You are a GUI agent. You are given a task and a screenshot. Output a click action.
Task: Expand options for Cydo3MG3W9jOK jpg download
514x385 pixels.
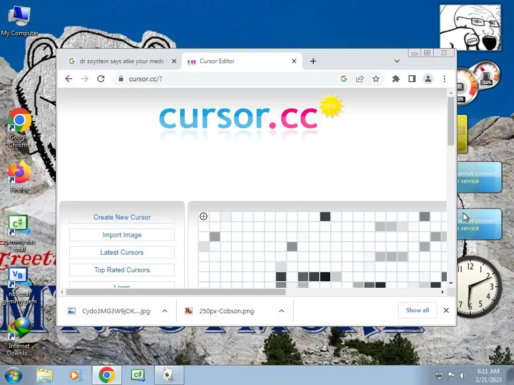[165, 311]
